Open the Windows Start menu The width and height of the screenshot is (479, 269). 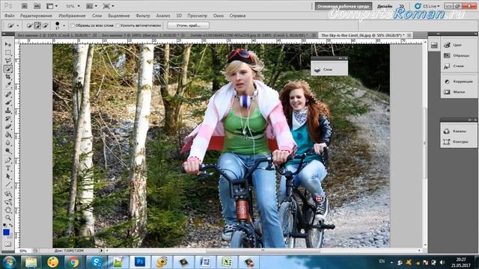(9, 262)
